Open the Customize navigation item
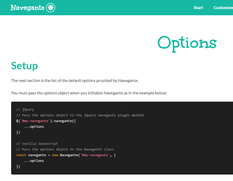 point(223,7)
